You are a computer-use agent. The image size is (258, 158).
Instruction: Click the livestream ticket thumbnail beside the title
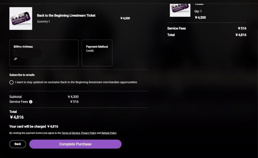pos(21,19)
